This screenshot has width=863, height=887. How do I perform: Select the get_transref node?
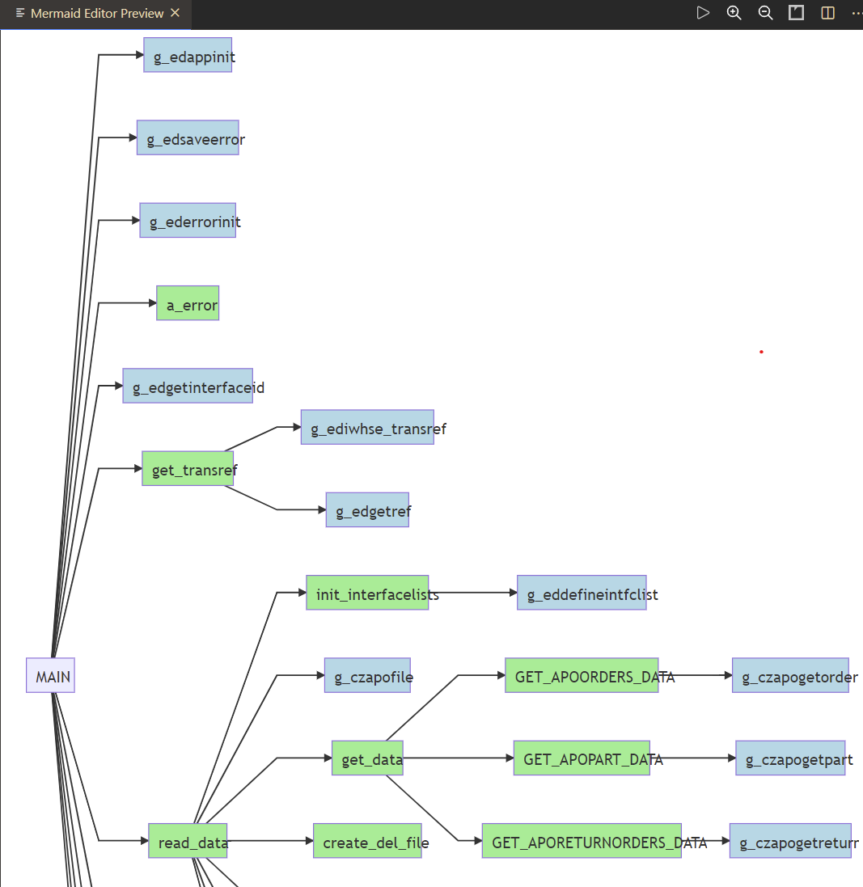point(188,469)
